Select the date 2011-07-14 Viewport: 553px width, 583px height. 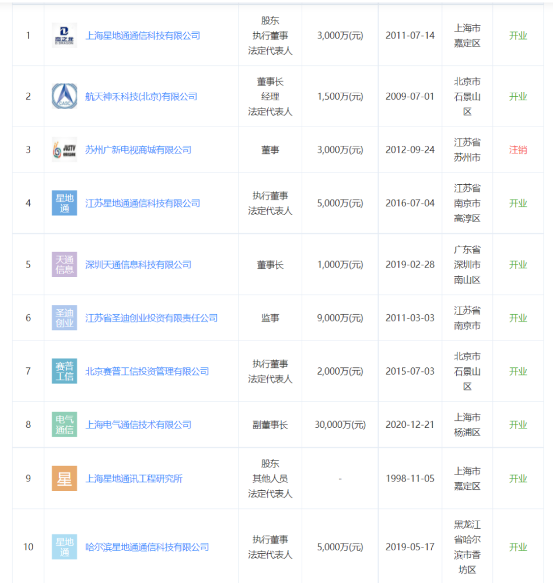point(410,36)
